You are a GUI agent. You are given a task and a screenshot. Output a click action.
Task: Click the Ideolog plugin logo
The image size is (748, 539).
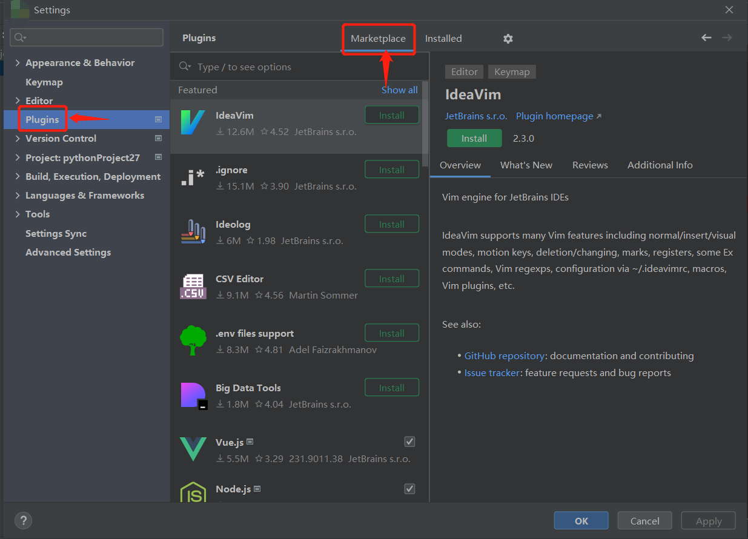(x=193, y=232)
